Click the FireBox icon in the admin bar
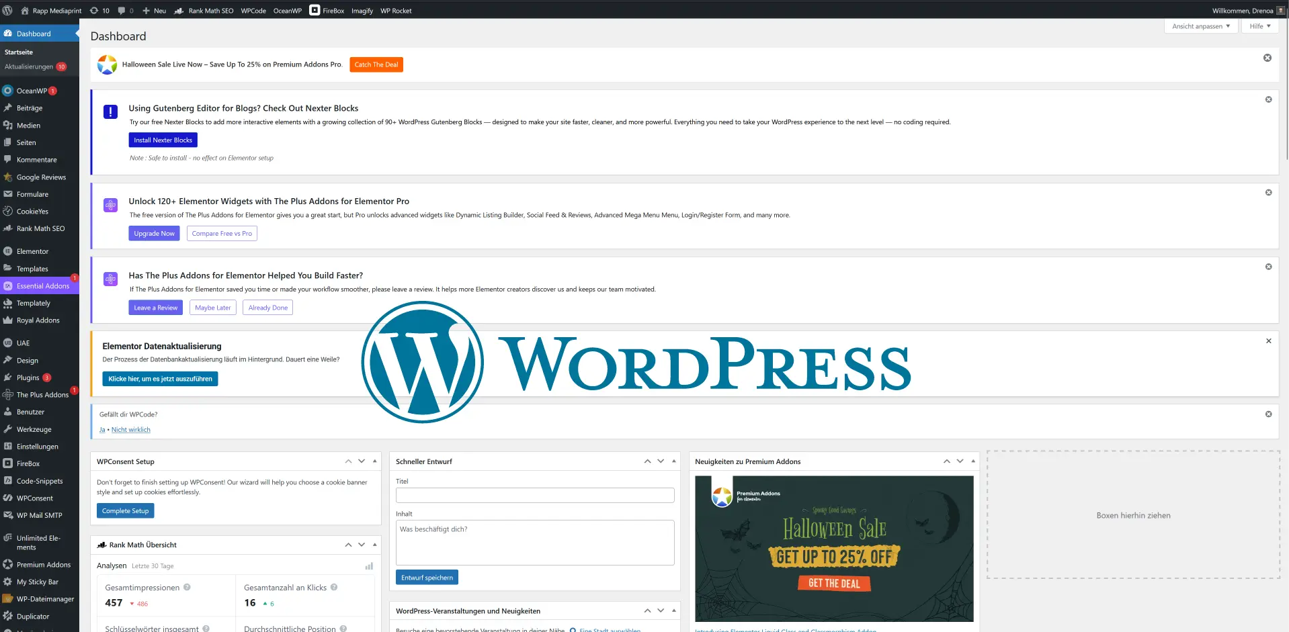The image size is (1289, 632). coord(314,10)
